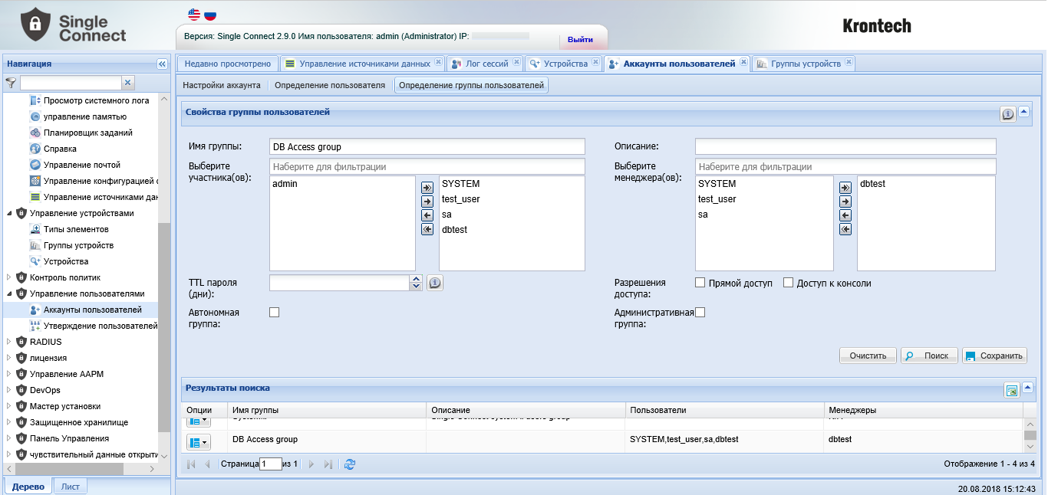
Task: Collapse the Навигация panel with double-arrow icon
Action: (x=162, y=64)
